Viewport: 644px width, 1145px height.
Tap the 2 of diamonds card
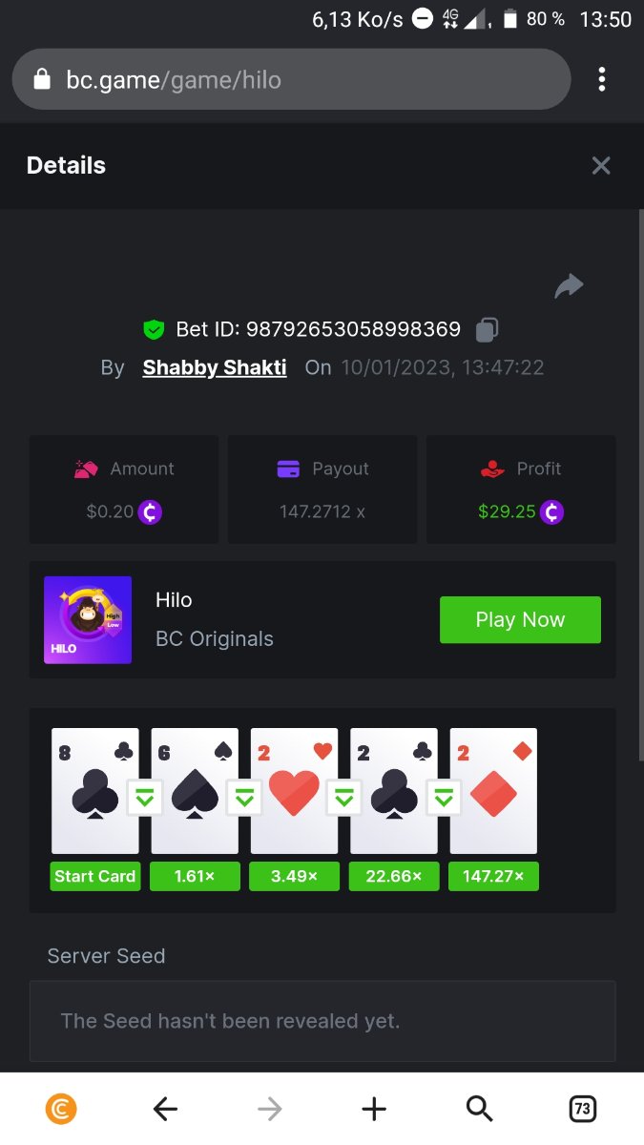pos(493,791)
